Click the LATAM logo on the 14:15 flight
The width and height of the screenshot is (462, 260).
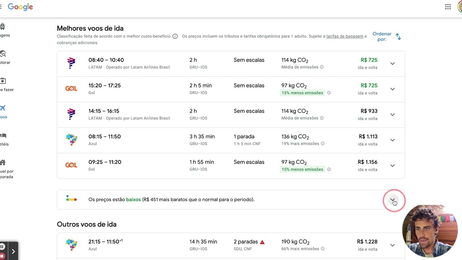(71, 114)
